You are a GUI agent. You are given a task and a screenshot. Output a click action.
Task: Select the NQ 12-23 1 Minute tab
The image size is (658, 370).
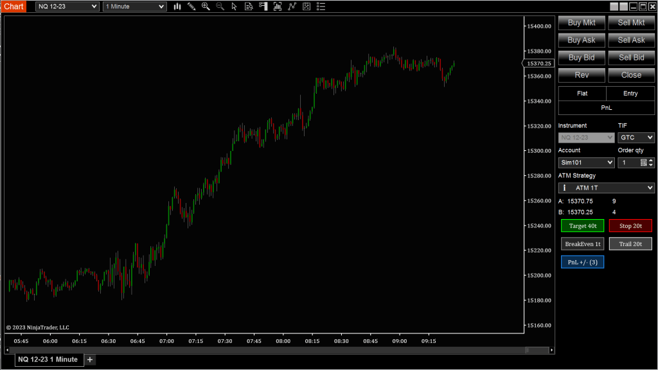48,360
